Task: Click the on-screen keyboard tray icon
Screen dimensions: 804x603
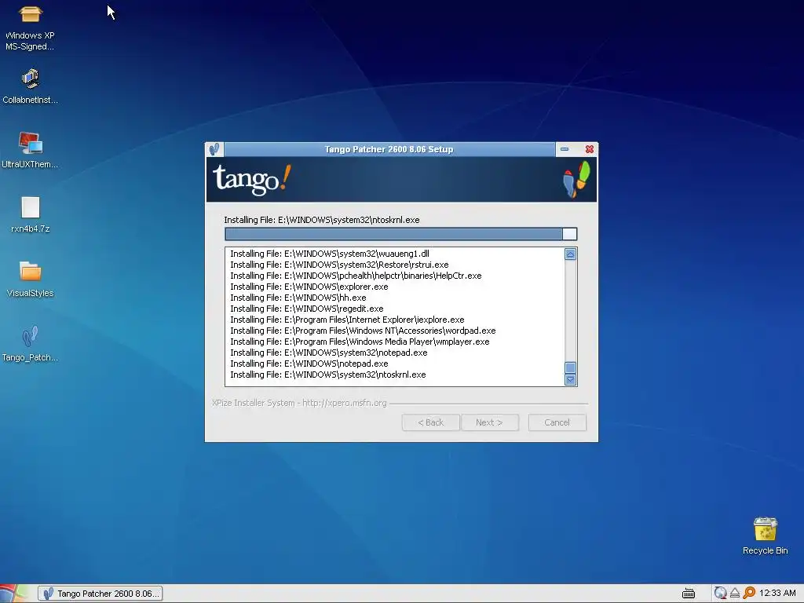Action: (x=689, y=594)
